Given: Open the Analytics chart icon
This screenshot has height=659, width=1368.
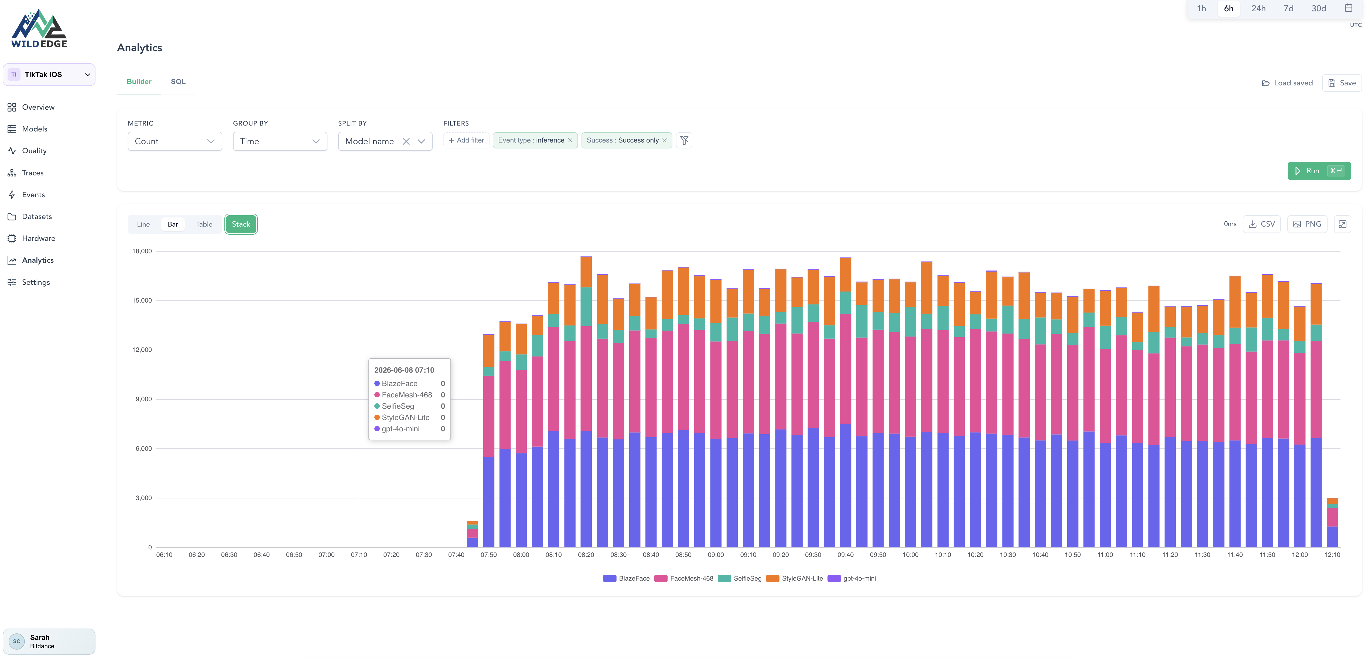Looking at the screenshot, I should (x=12, y=260).
